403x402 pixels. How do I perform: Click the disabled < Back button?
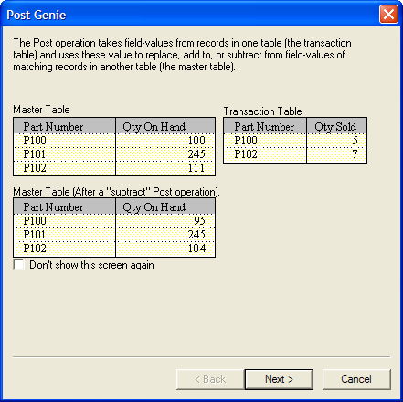210,379
